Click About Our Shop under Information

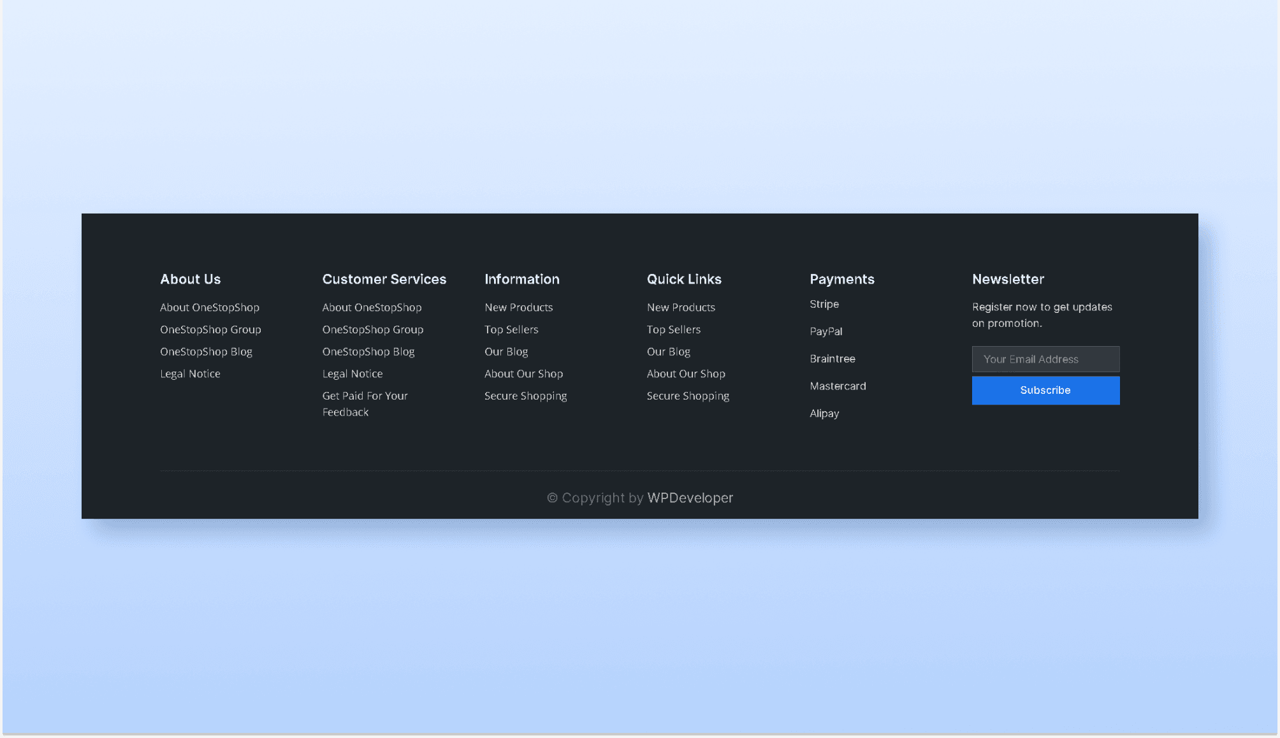click(x=523, y=374)
